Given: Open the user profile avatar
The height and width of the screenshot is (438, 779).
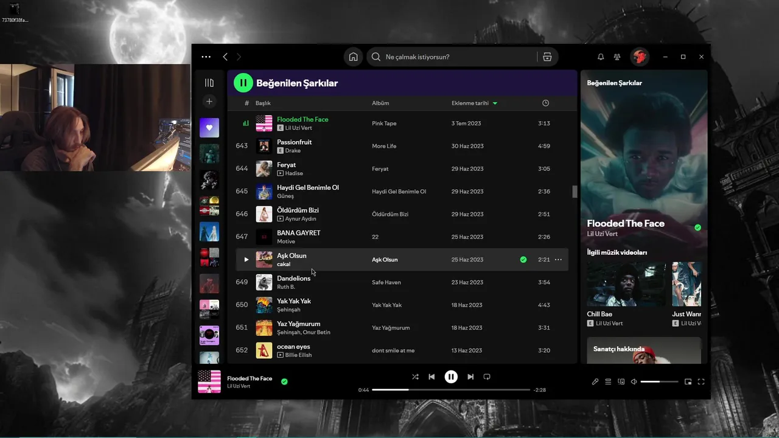Looking at the screenshot, I should click(640, 57).
